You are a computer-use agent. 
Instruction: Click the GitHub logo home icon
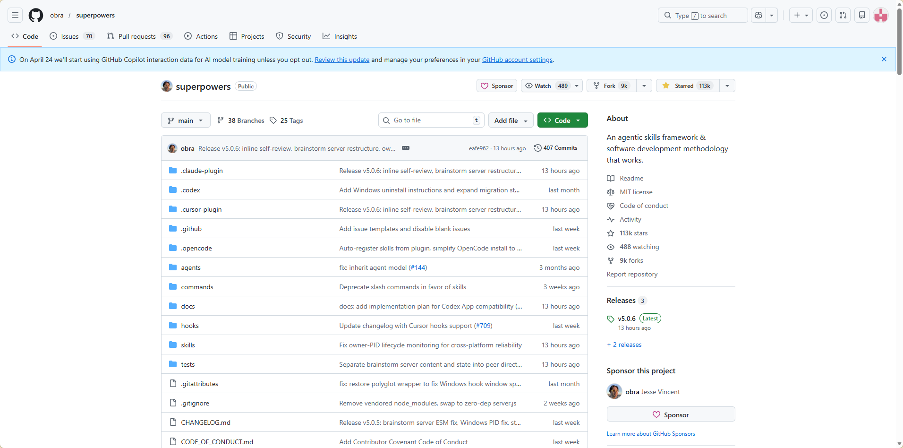(x=36, y=16)
